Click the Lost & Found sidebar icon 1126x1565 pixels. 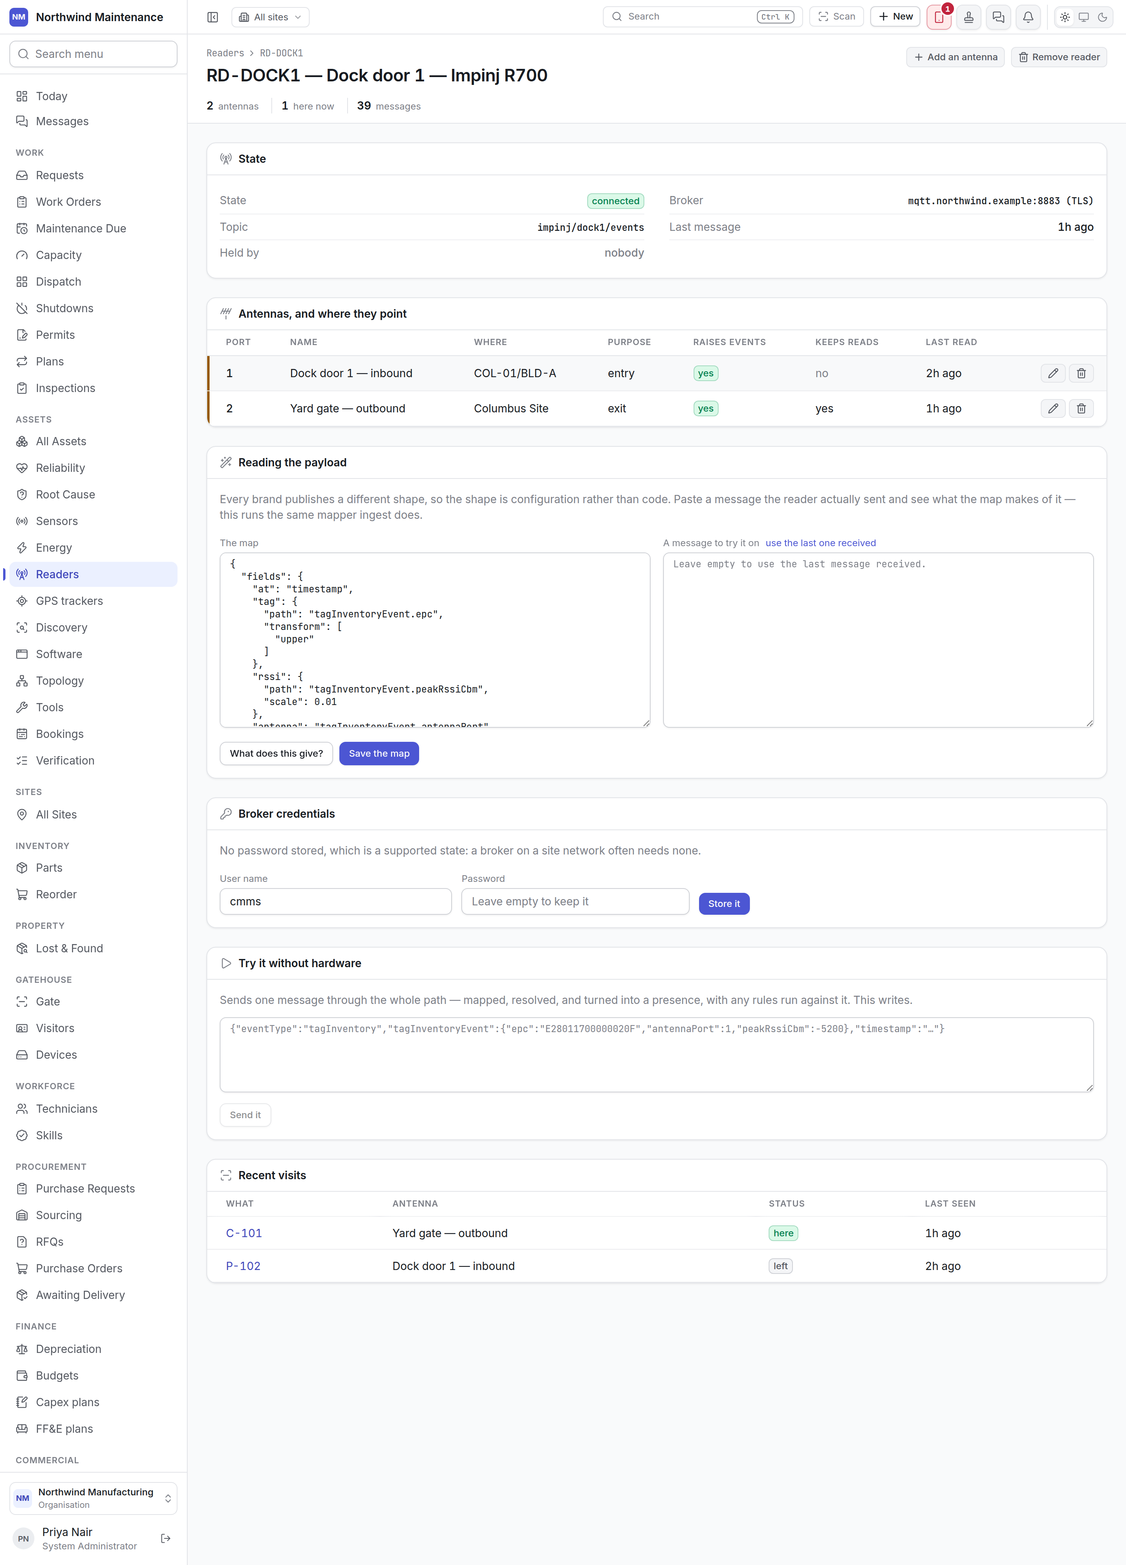coord(22,948)
